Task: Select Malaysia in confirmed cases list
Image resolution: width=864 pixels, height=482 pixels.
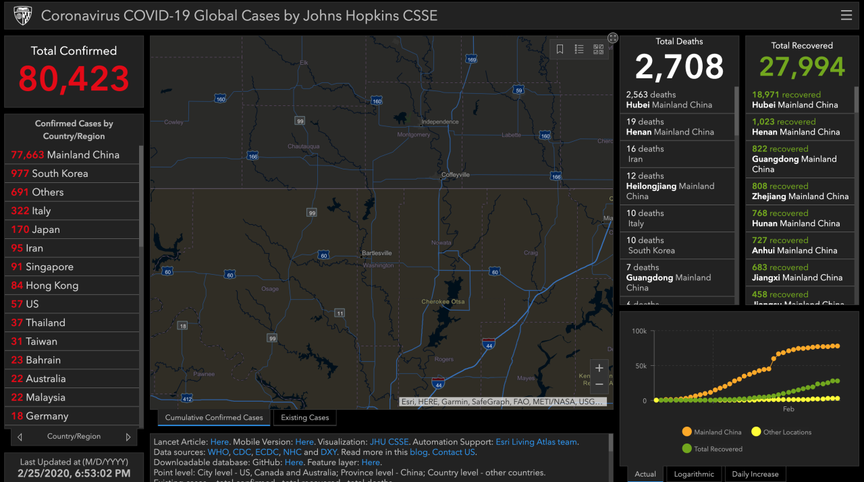Action: point(72,398)
